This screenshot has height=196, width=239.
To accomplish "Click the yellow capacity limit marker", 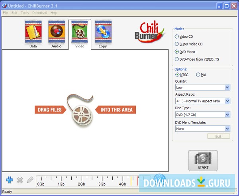I will pos(131,181).
